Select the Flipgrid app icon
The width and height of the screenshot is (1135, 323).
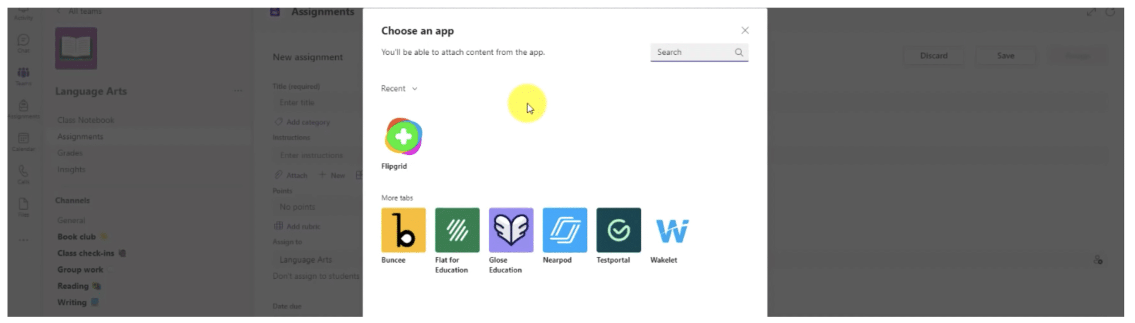click(403, 136)
